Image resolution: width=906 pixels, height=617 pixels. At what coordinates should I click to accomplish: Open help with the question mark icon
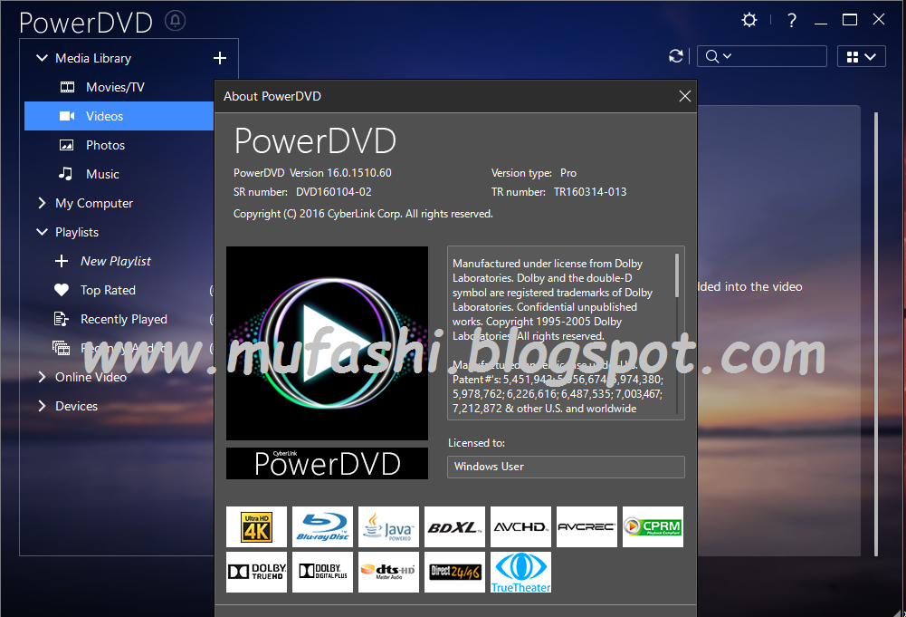(x=792, y=21)
